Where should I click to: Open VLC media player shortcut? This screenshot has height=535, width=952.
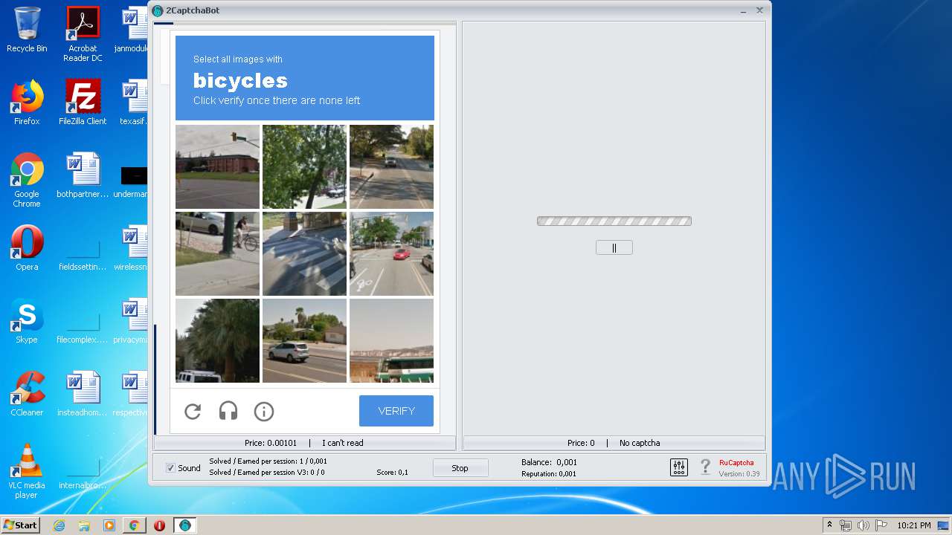tap(27, 471)
